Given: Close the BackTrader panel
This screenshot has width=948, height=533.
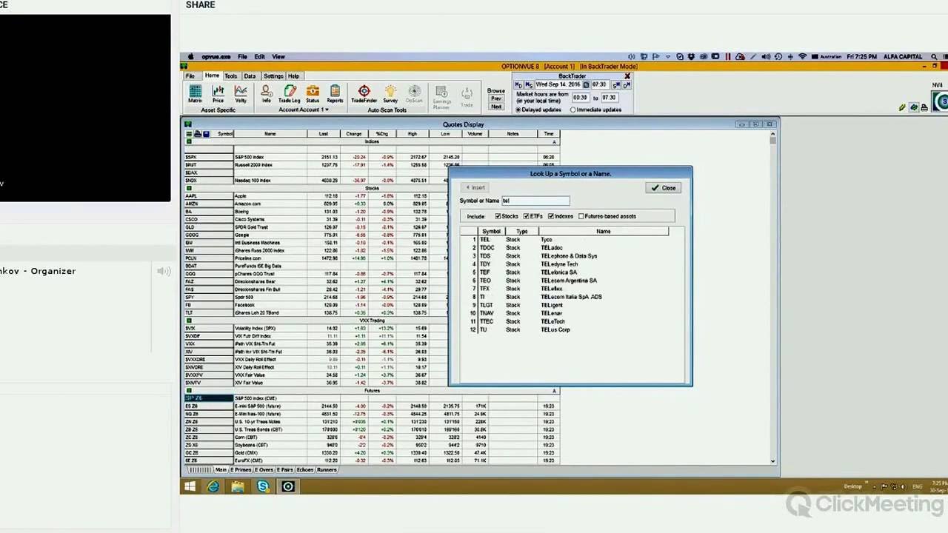Looking at the screenshot, I should 627,76.
